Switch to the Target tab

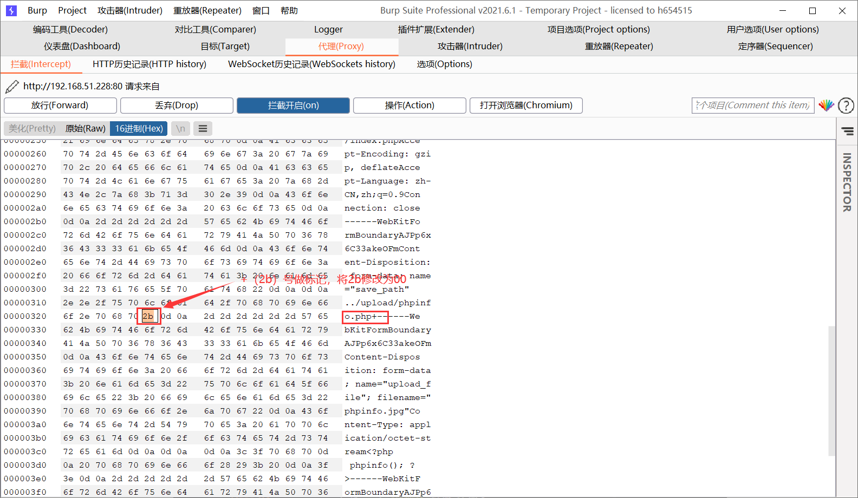pos(225,46)
